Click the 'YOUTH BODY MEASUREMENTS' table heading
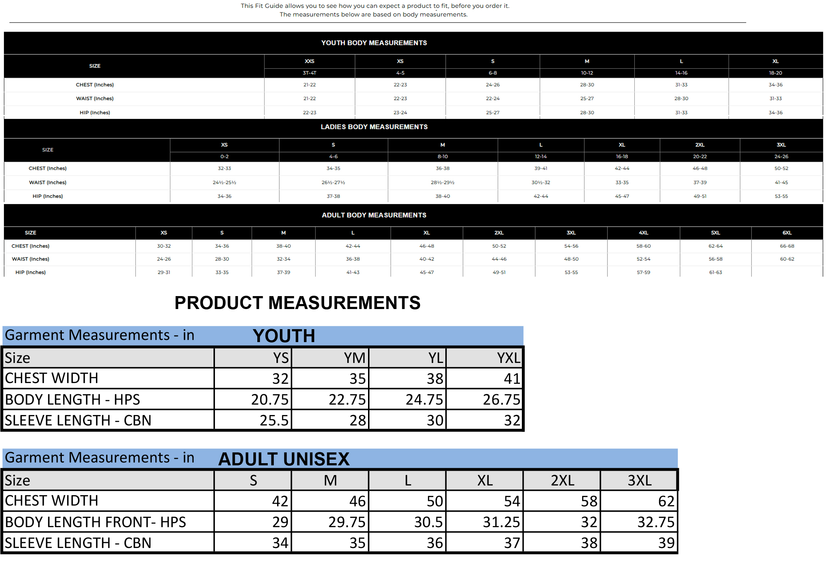Screen dimensions: 827x562 tap(374, 43)
